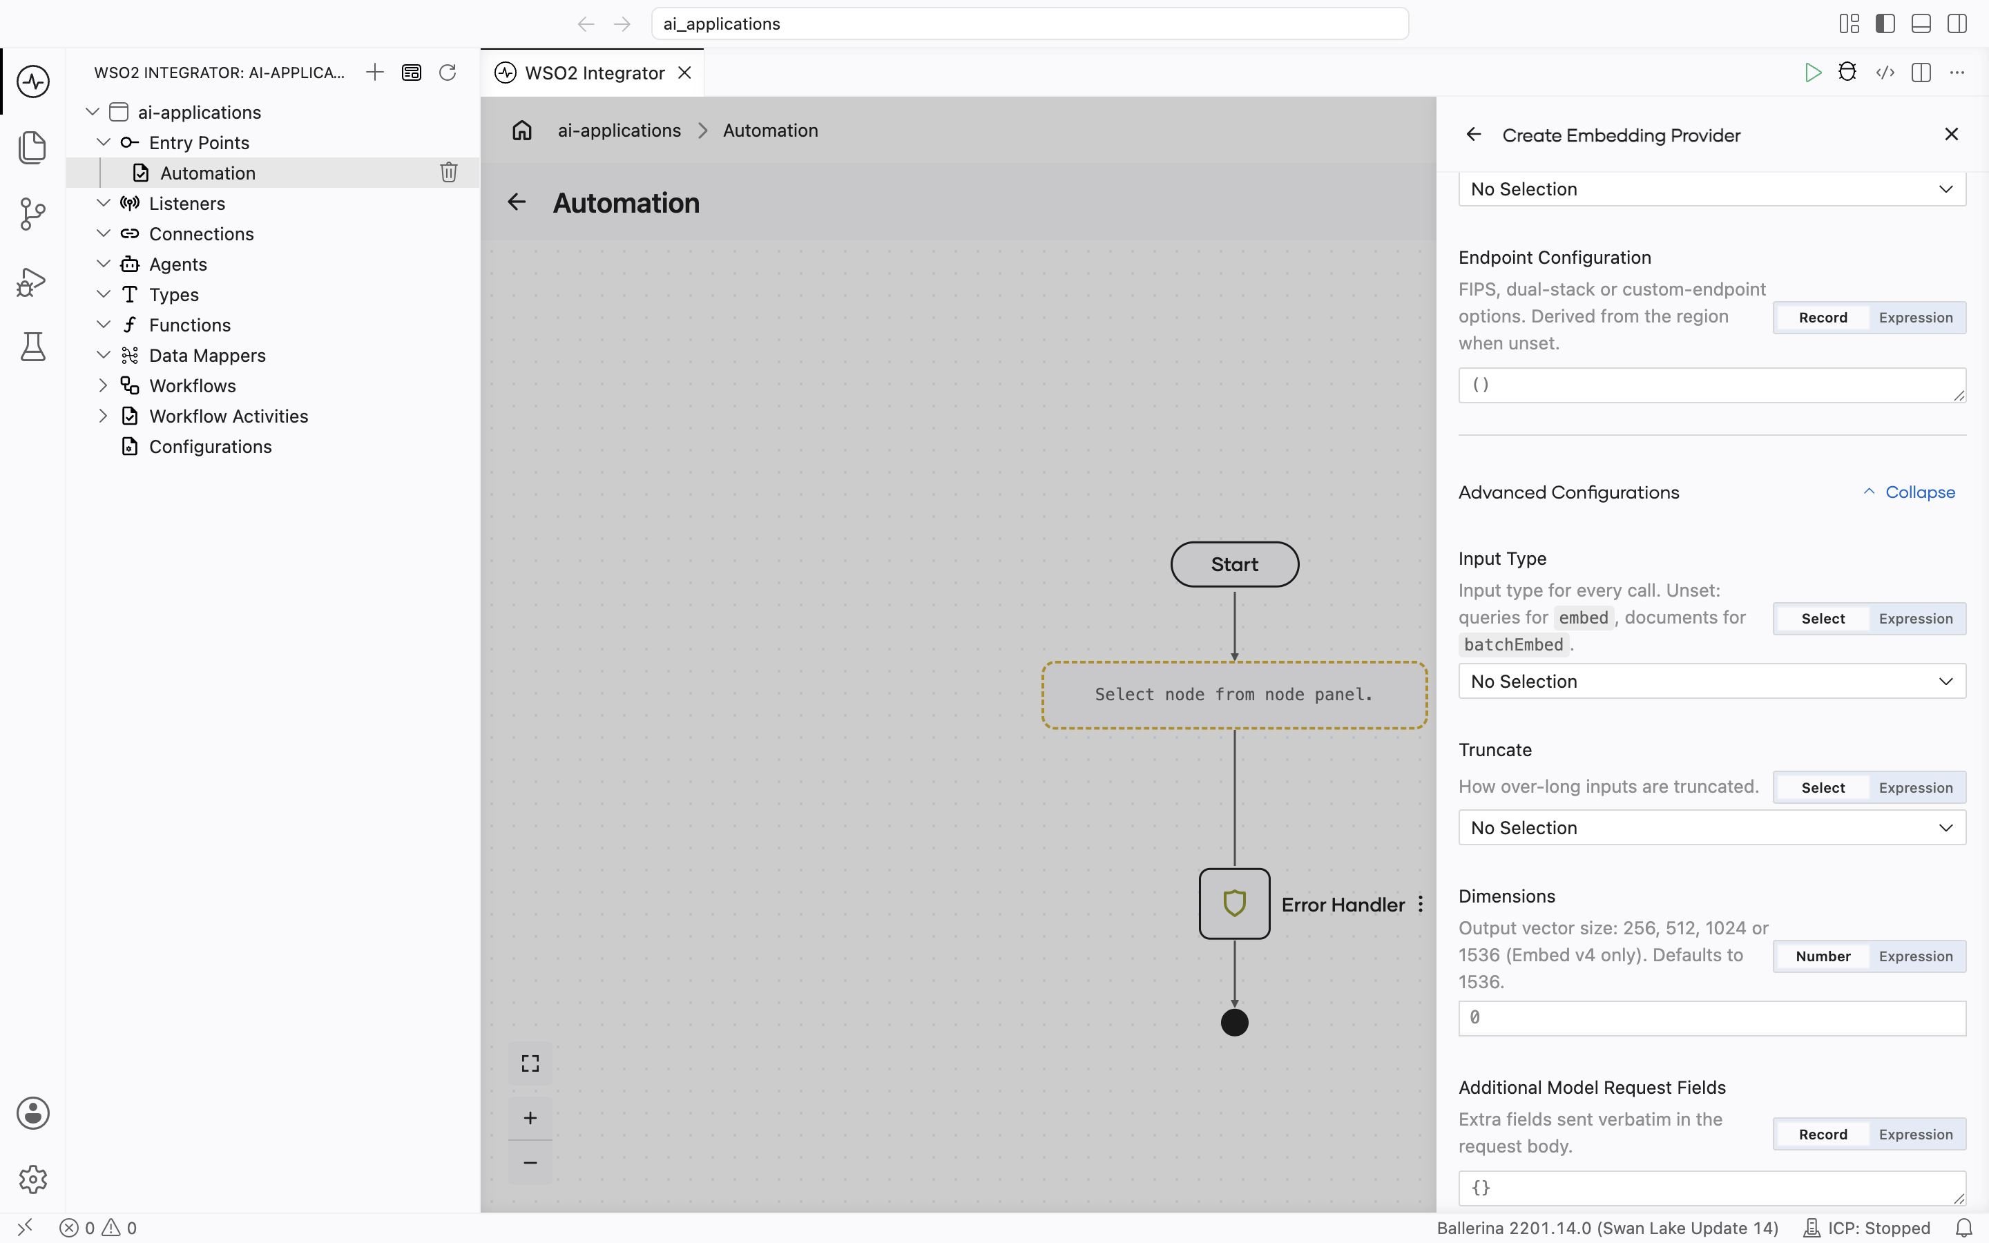Switch Endpoint Configuration to Expression mode
The width and height of the screenshot is (1989, 1243).
click(1916, 318)
